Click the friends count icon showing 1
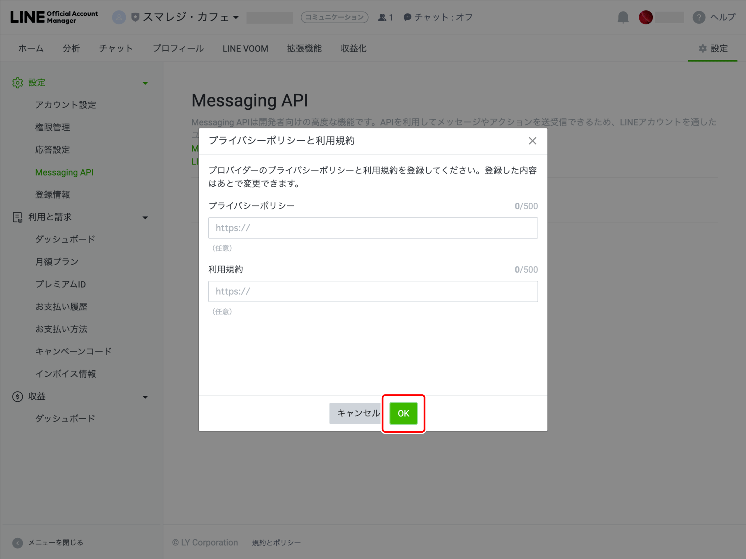Viewport: 746px width, 559px height. coord(382,17)
